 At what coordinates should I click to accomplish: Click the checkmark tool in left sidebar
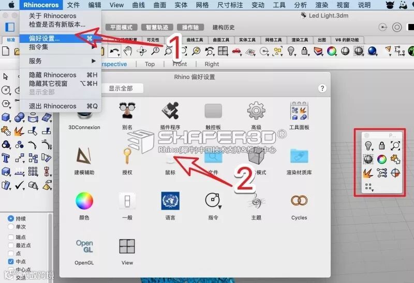(x=19, y=185)
